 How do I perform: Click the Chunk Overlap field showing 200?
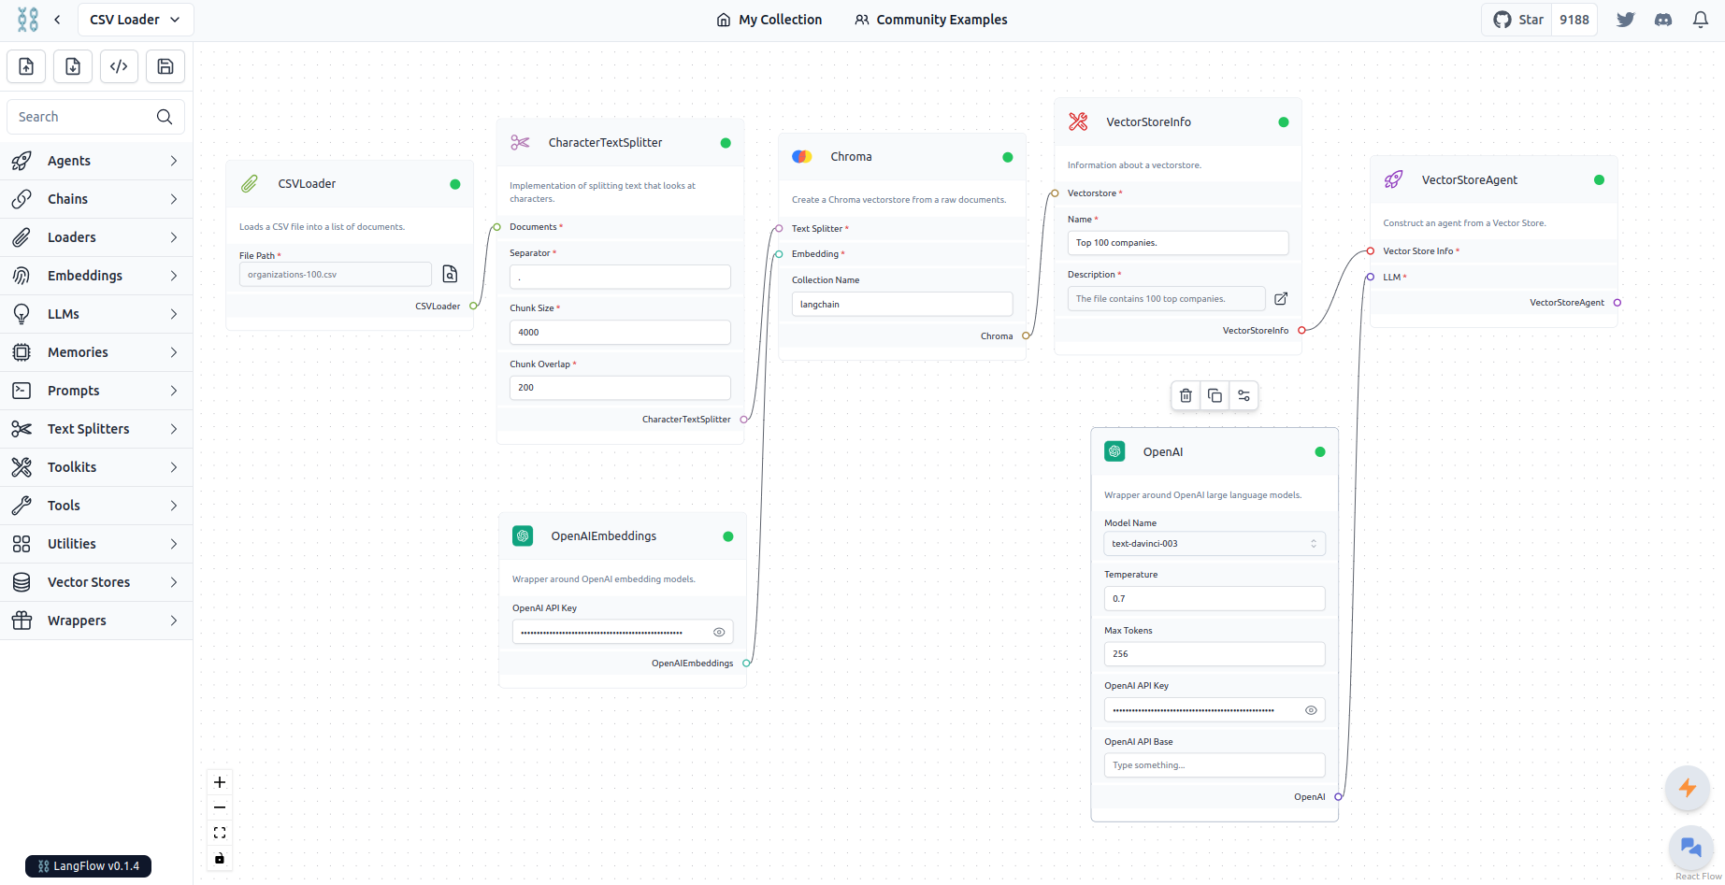tap(620, 388)
